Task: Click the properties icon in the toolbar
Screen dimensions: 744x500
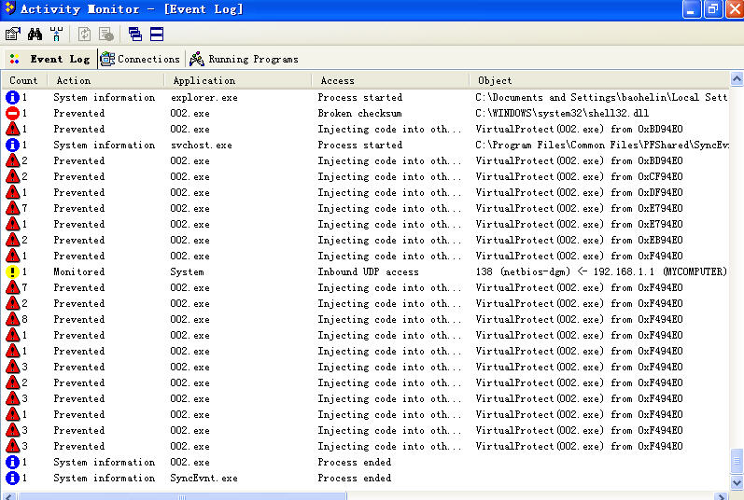Action: click(x=12, y=35)
